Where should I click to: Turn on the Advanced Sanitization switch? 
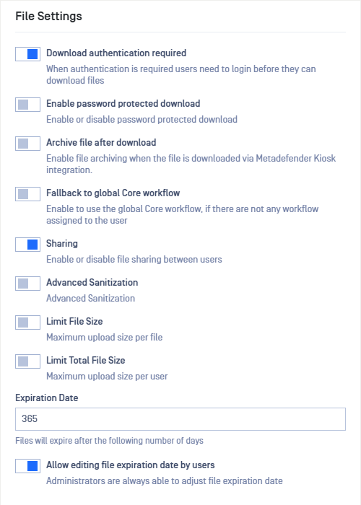(27, 284)
